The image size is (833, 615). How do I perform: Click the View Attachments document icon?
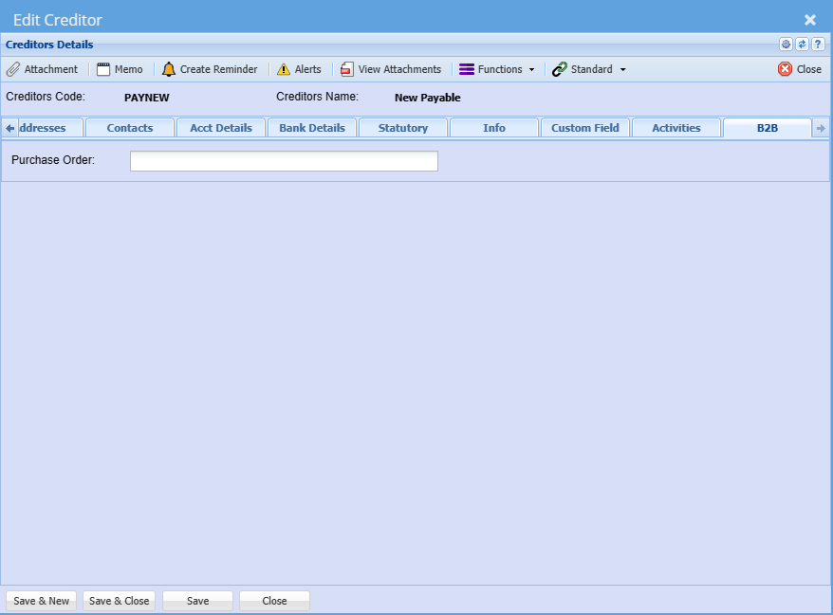point(347,69)
